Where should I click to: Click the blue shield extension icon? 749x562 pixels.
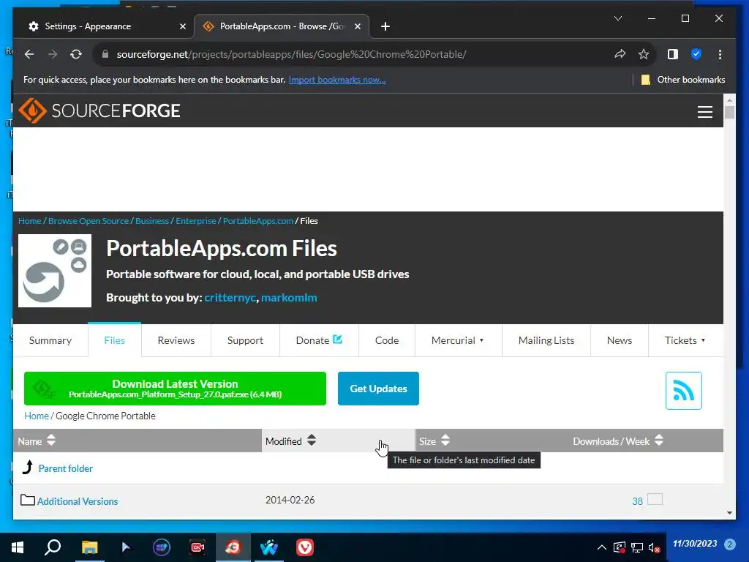696,54
